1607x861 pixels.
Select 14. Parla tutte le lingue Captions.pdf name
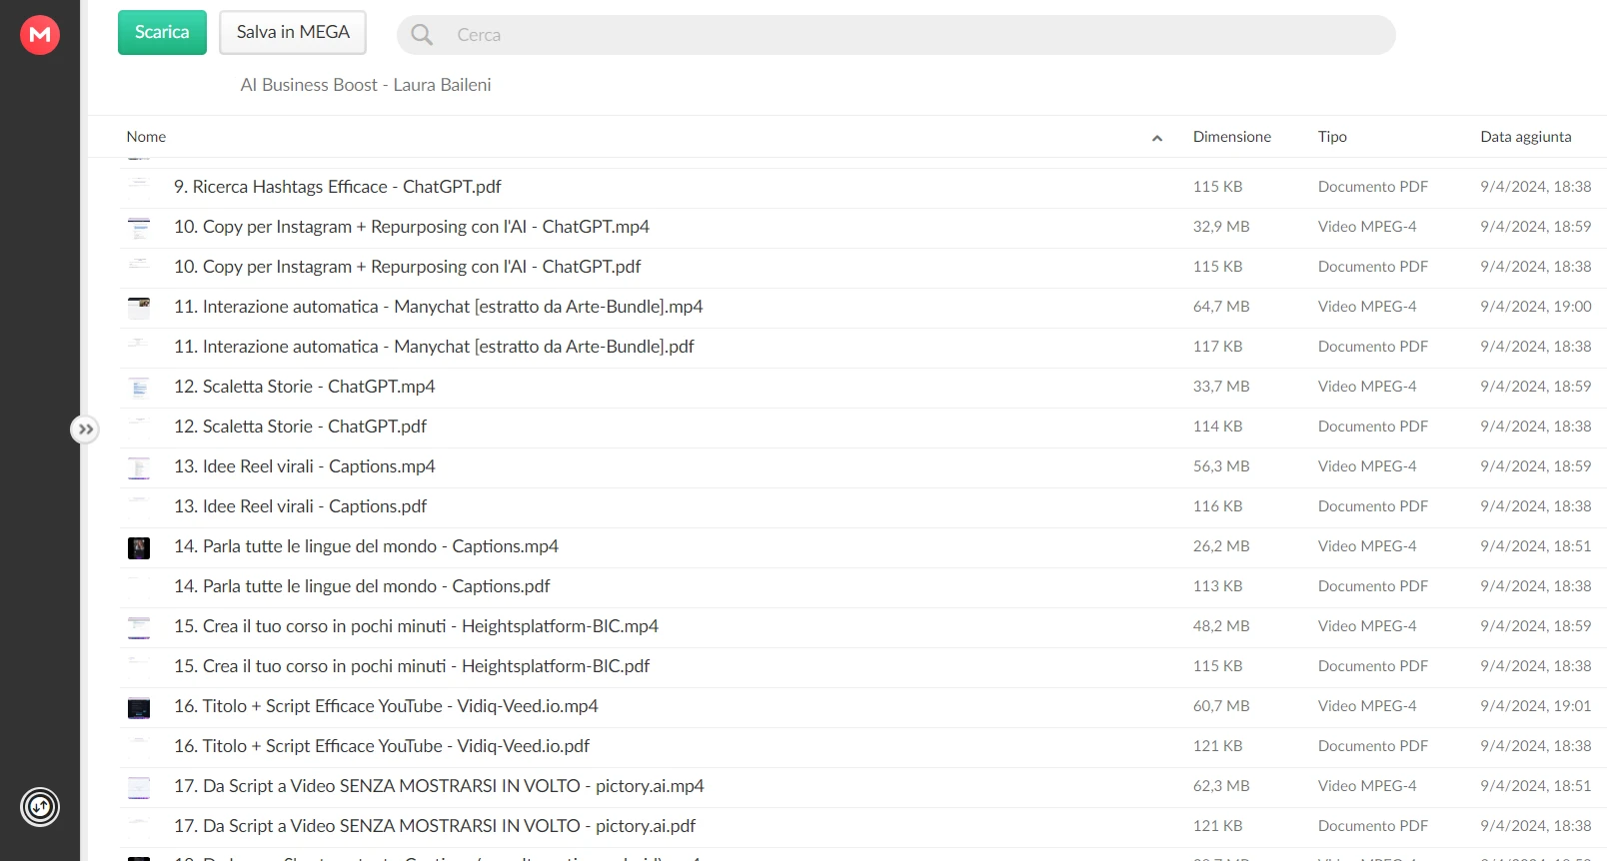click(362, 586)
